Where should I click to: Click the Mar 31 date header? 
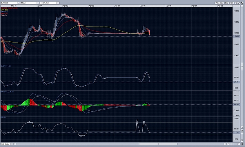14,6
